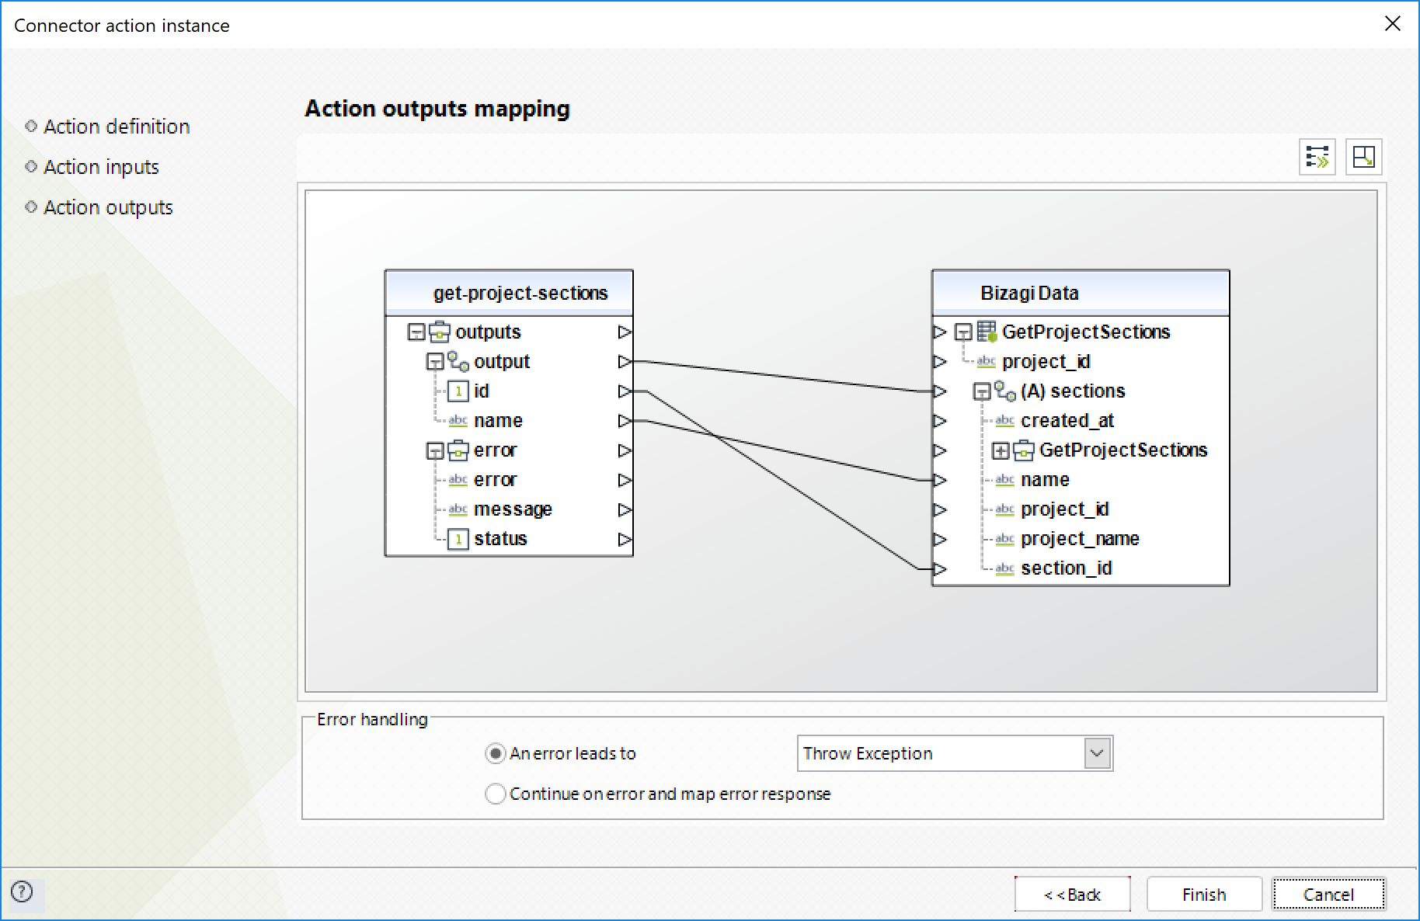Click the GetProjectSections table entity icon
1420x921 pixels.
click(x=987, y=332)
